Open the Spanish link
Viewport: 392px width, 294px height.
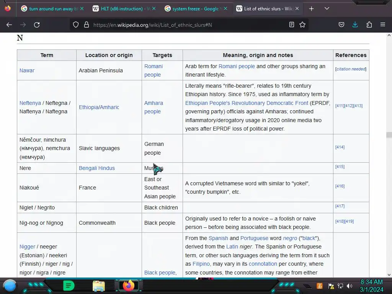[x=218, y=238]
